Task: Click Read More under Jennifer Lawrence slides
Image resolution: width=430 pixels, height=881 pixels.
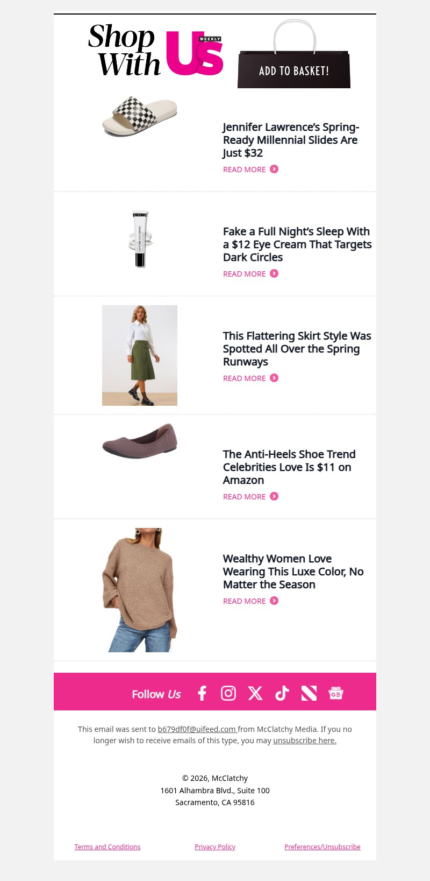Action: coord(250,170)
